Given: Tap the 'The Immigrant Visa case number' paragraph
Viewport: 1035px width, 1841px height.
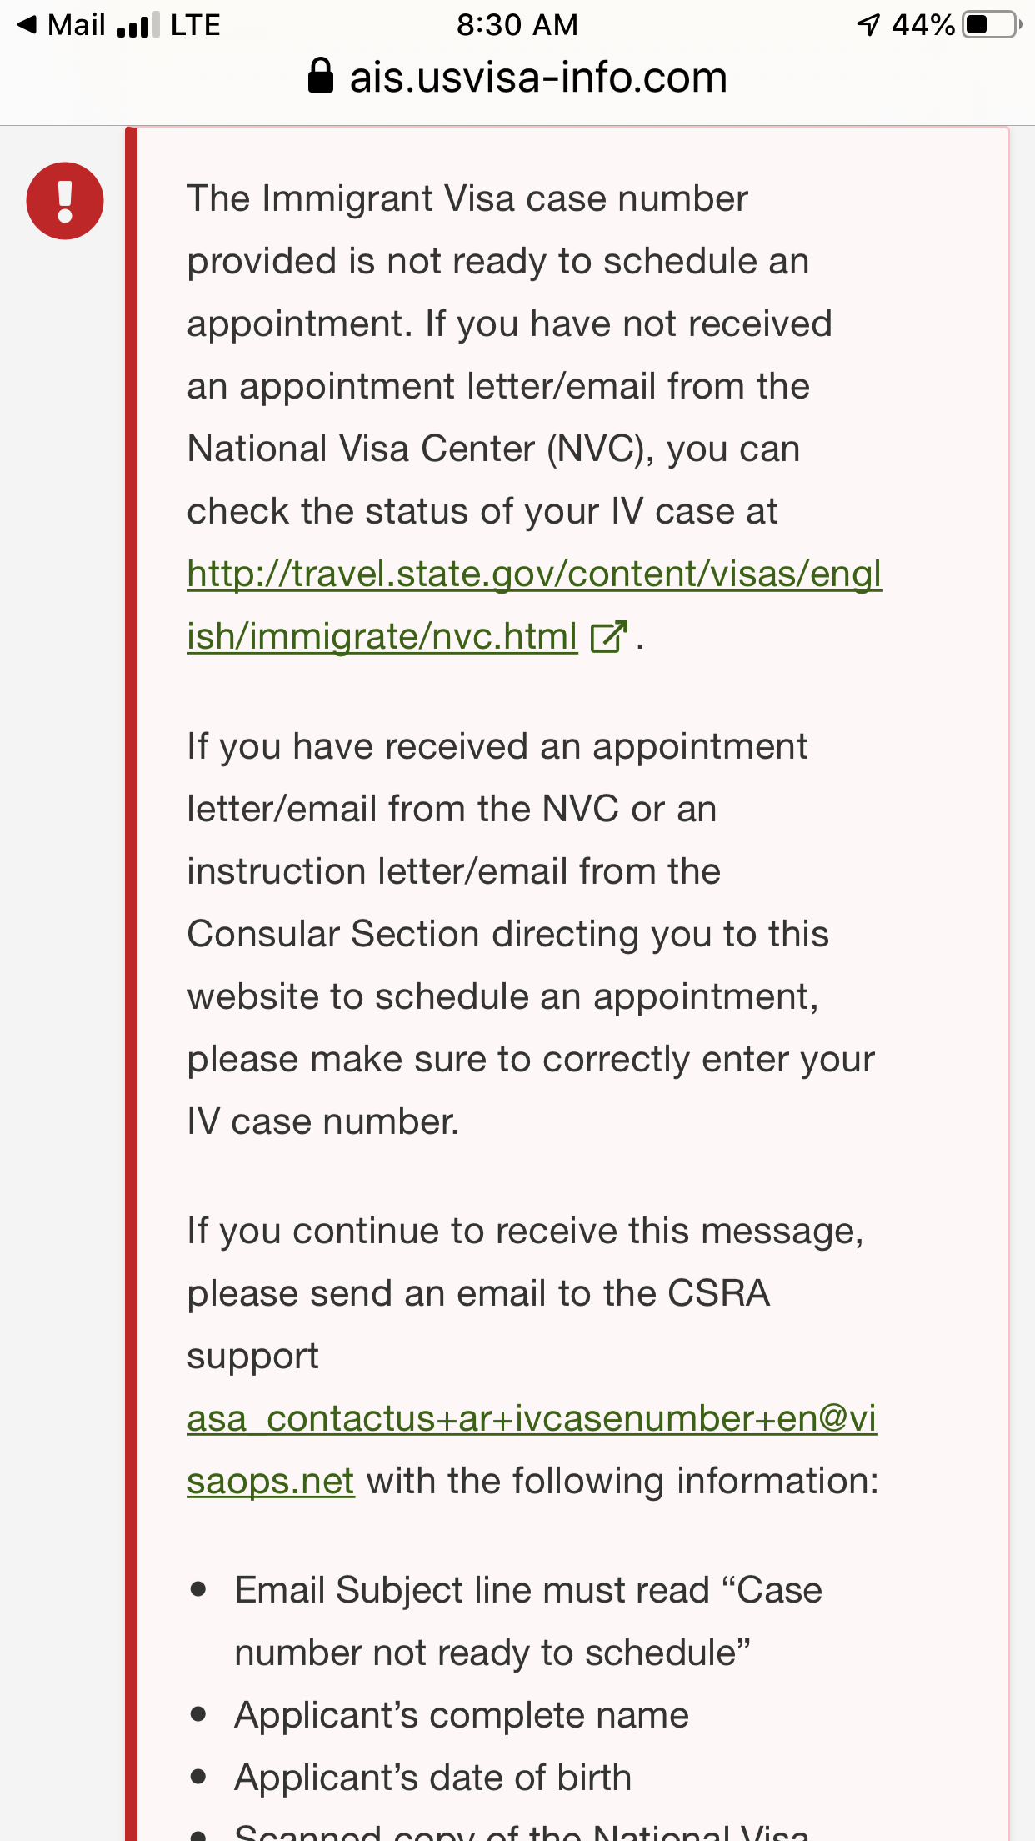Looking at the screenshot, I should coord(534,417).
